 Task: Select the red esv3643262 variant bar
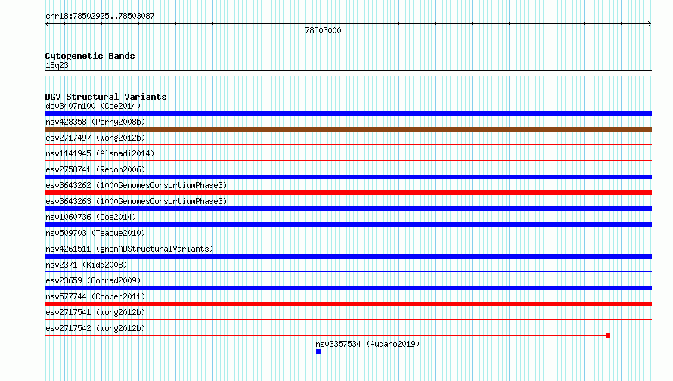pos(348,193)
